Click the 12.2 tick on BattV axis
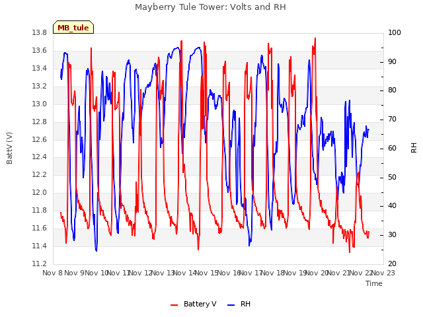The width and height of the screenshot is (423, 317). click(x=39, y=174)
